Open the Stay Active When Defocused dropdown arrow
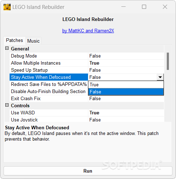Screen dimensions: 176x179 click(x=160, y=77)
